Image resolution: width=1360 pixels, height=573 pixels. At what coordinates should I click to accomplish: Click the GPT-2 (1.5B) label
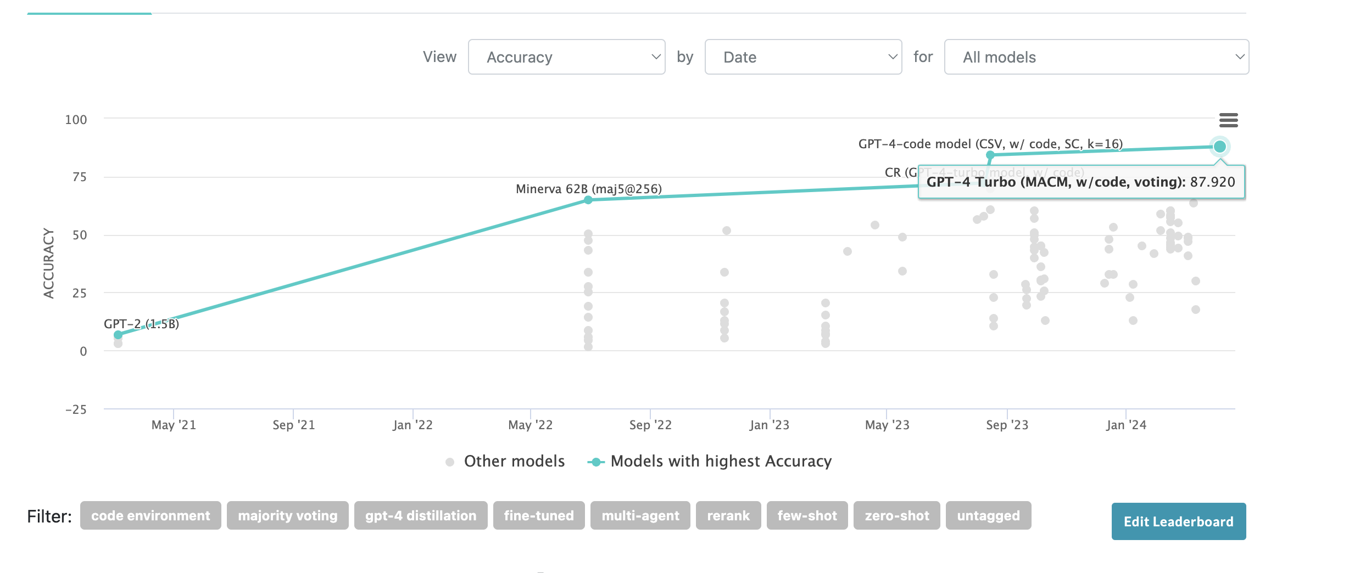pyautogui.click(x=142, y=324)
